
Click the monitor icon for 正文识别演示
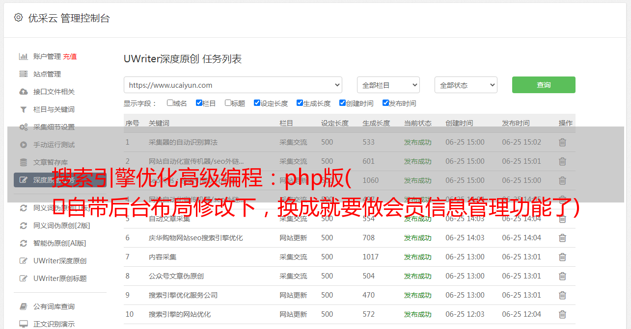click(23, 324)
